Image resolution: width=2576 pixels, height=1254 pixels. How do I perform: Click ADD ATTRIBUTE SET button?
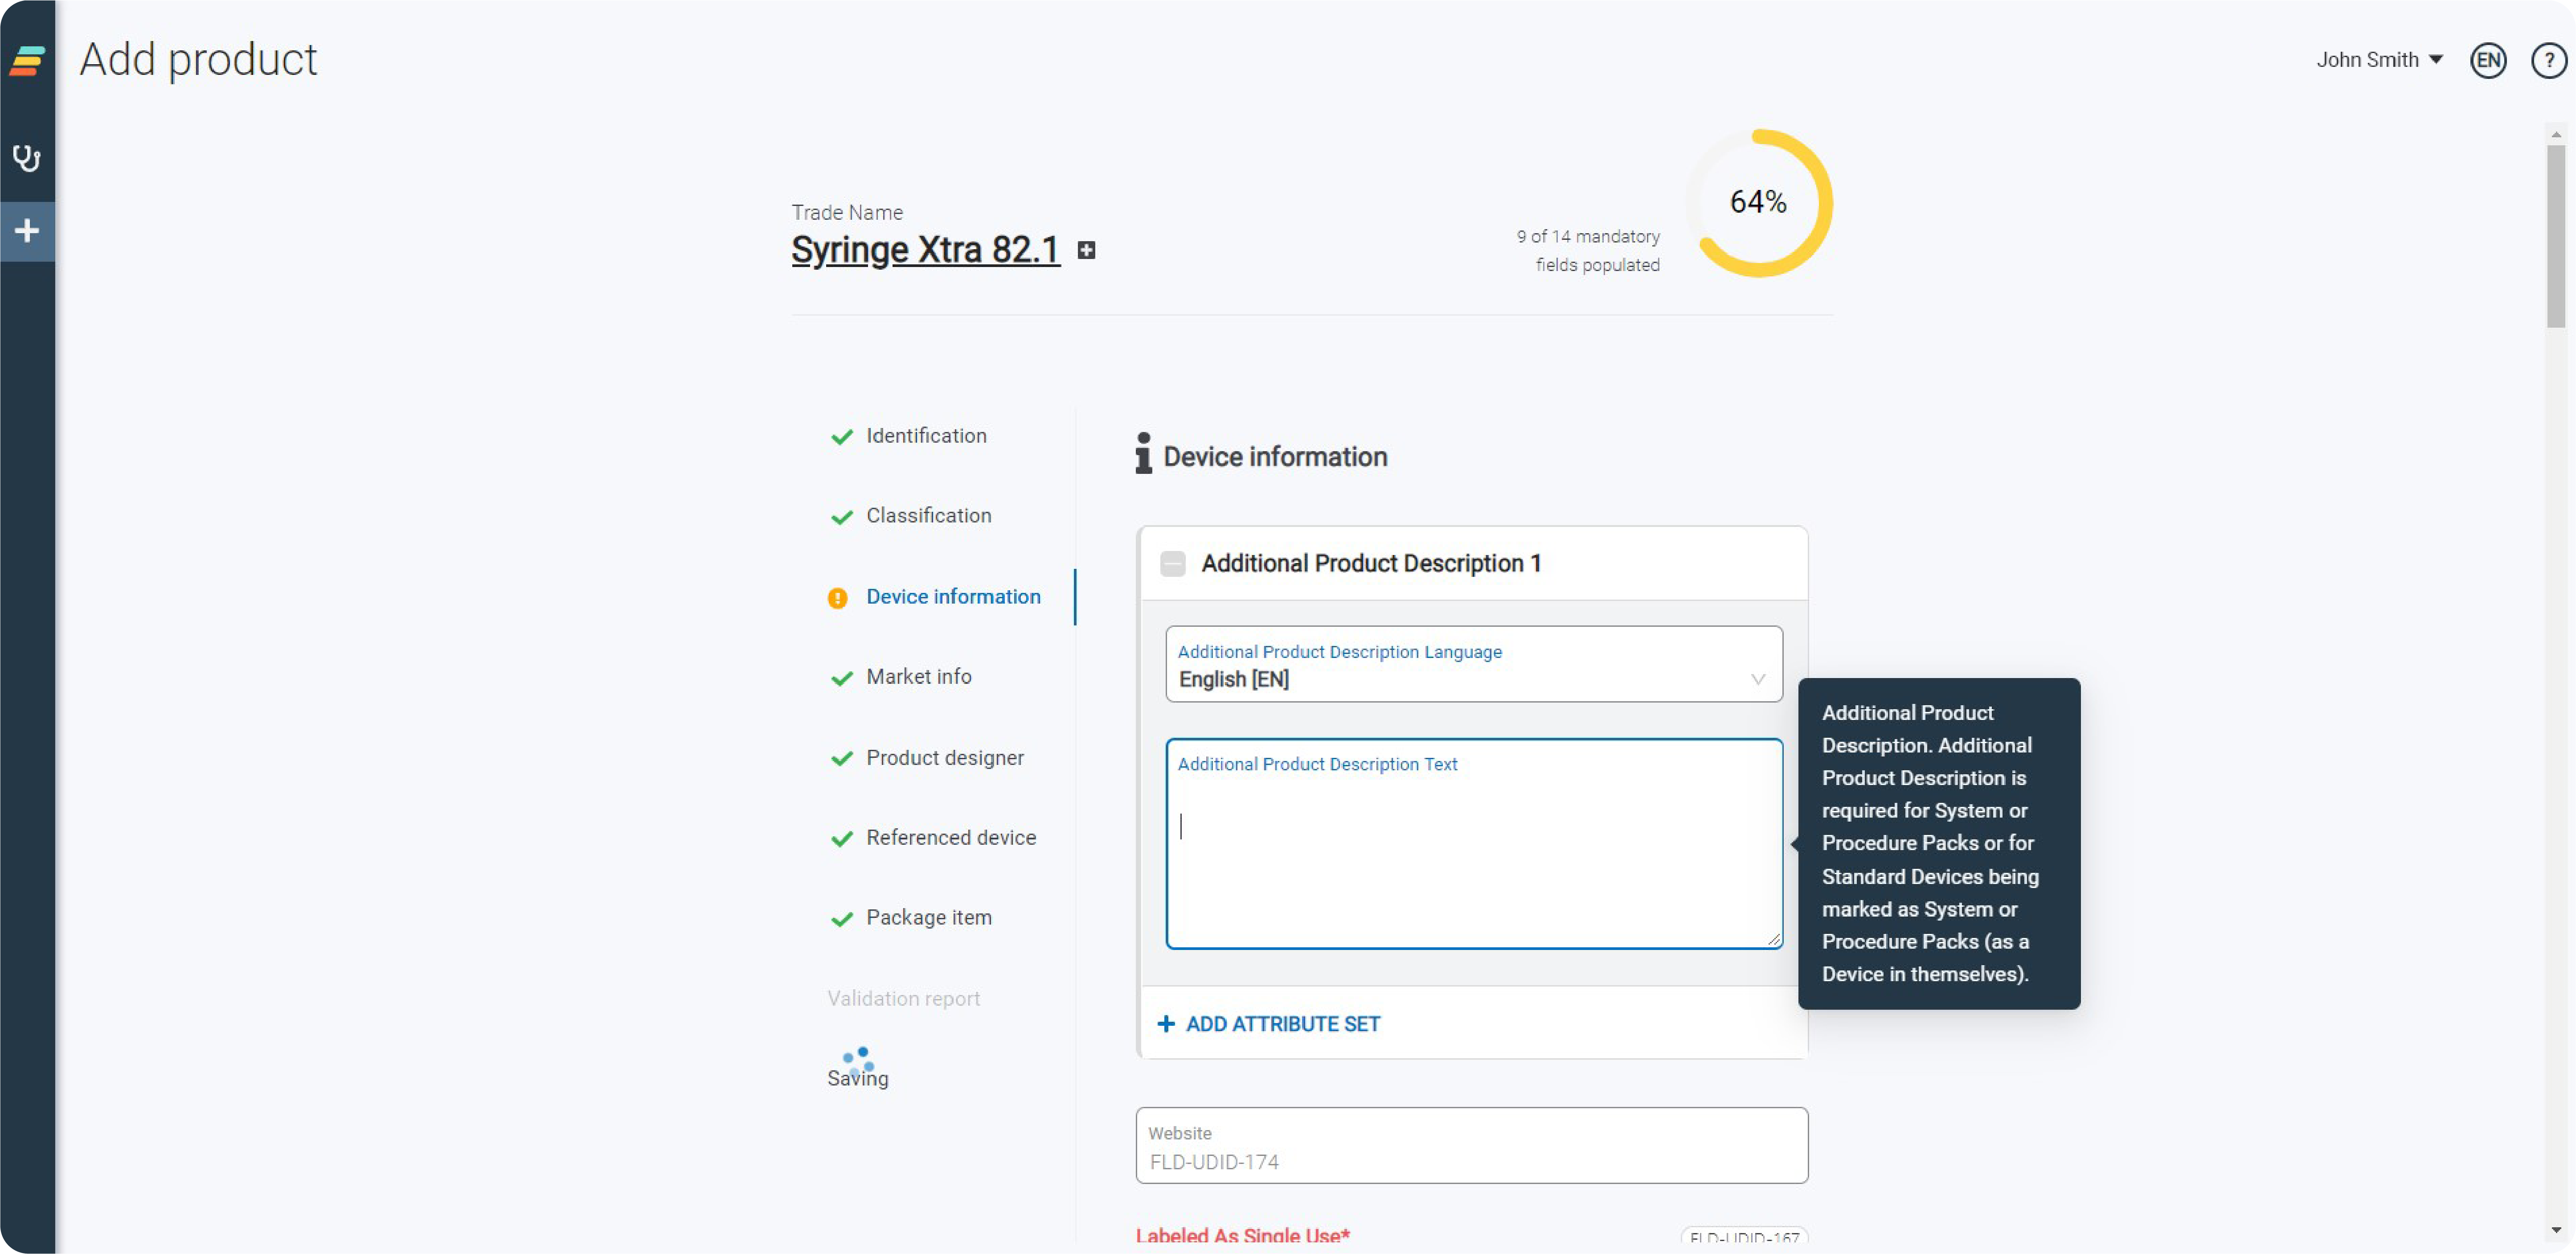[1268, 1024]
